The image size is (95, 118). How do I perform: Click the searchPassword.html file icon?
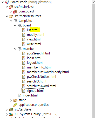[x=24, y=86]
